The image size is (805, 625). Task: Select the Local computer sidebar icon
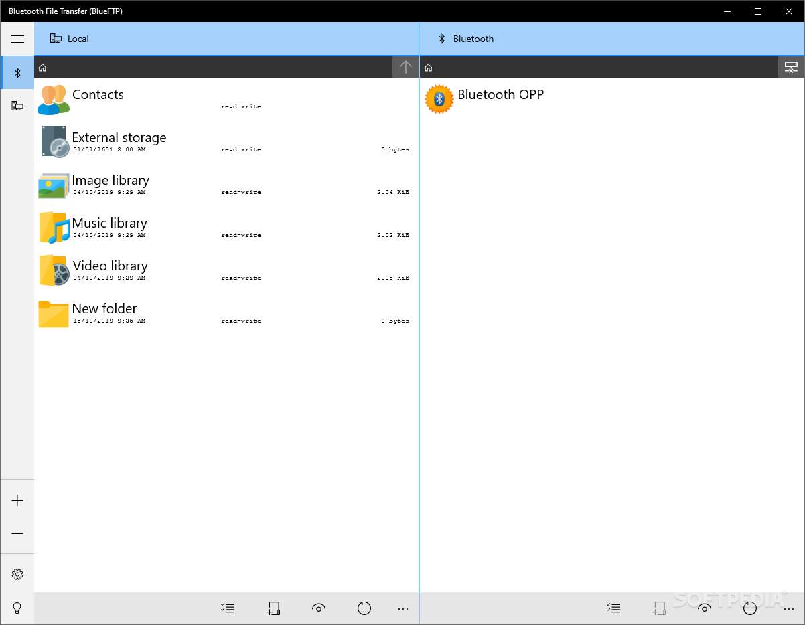[18, 106]
